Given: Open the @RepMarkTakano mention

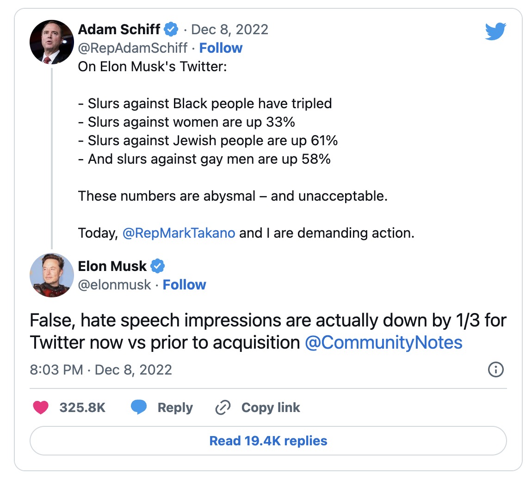Looking at the screenshot, I should (x=179, y=233).
